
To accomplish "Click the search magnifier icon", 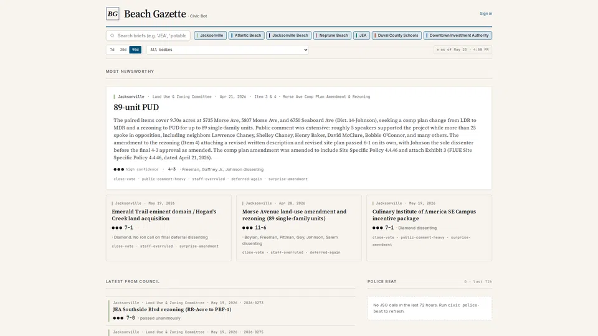I will pyautogui.click(x=112, y=35).
